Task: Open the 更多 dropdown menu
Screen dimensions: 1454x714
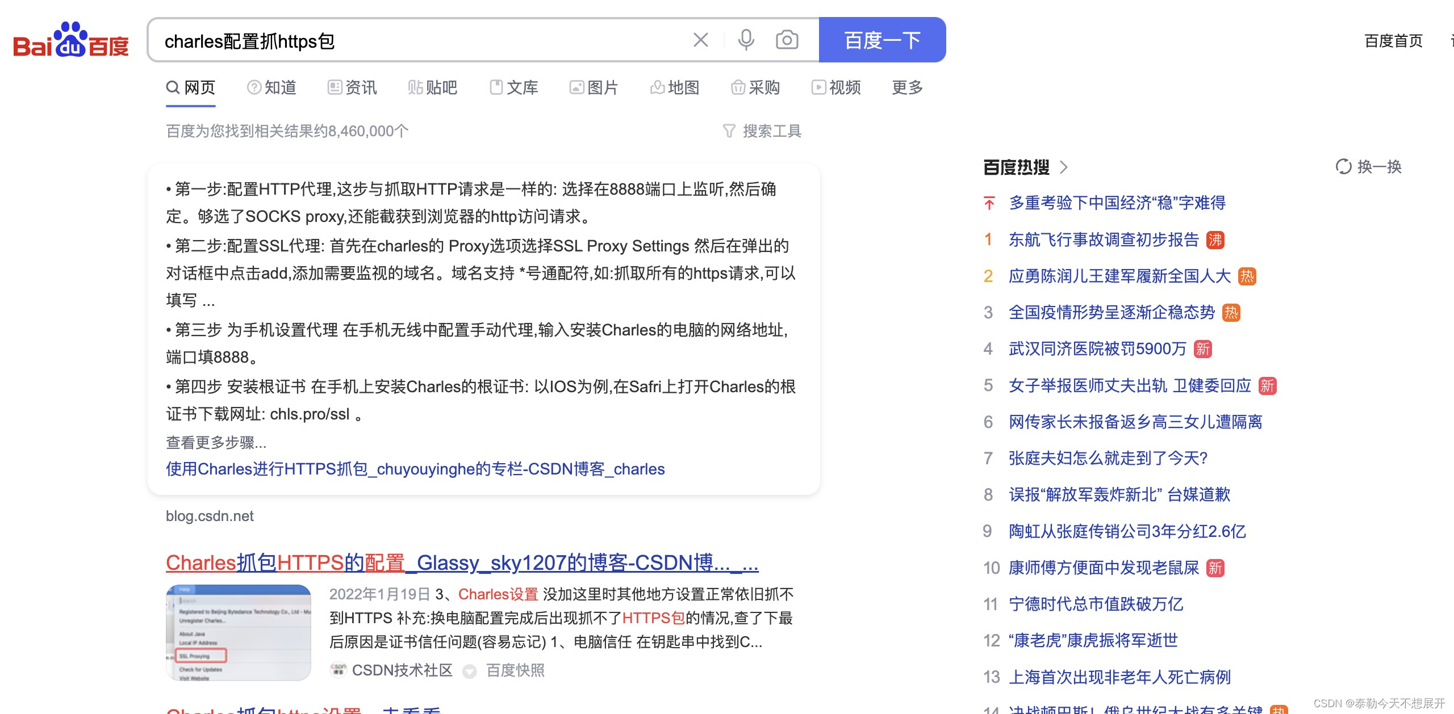Action: coord(905,87)
